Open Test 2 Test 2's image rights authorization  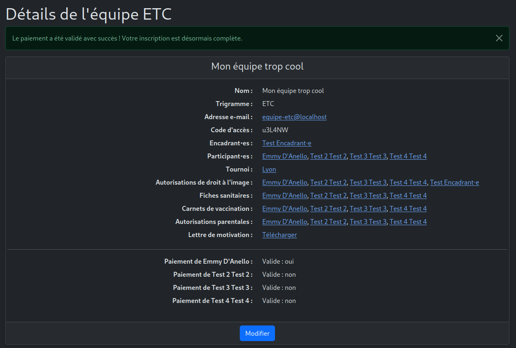tap(328, 183)
